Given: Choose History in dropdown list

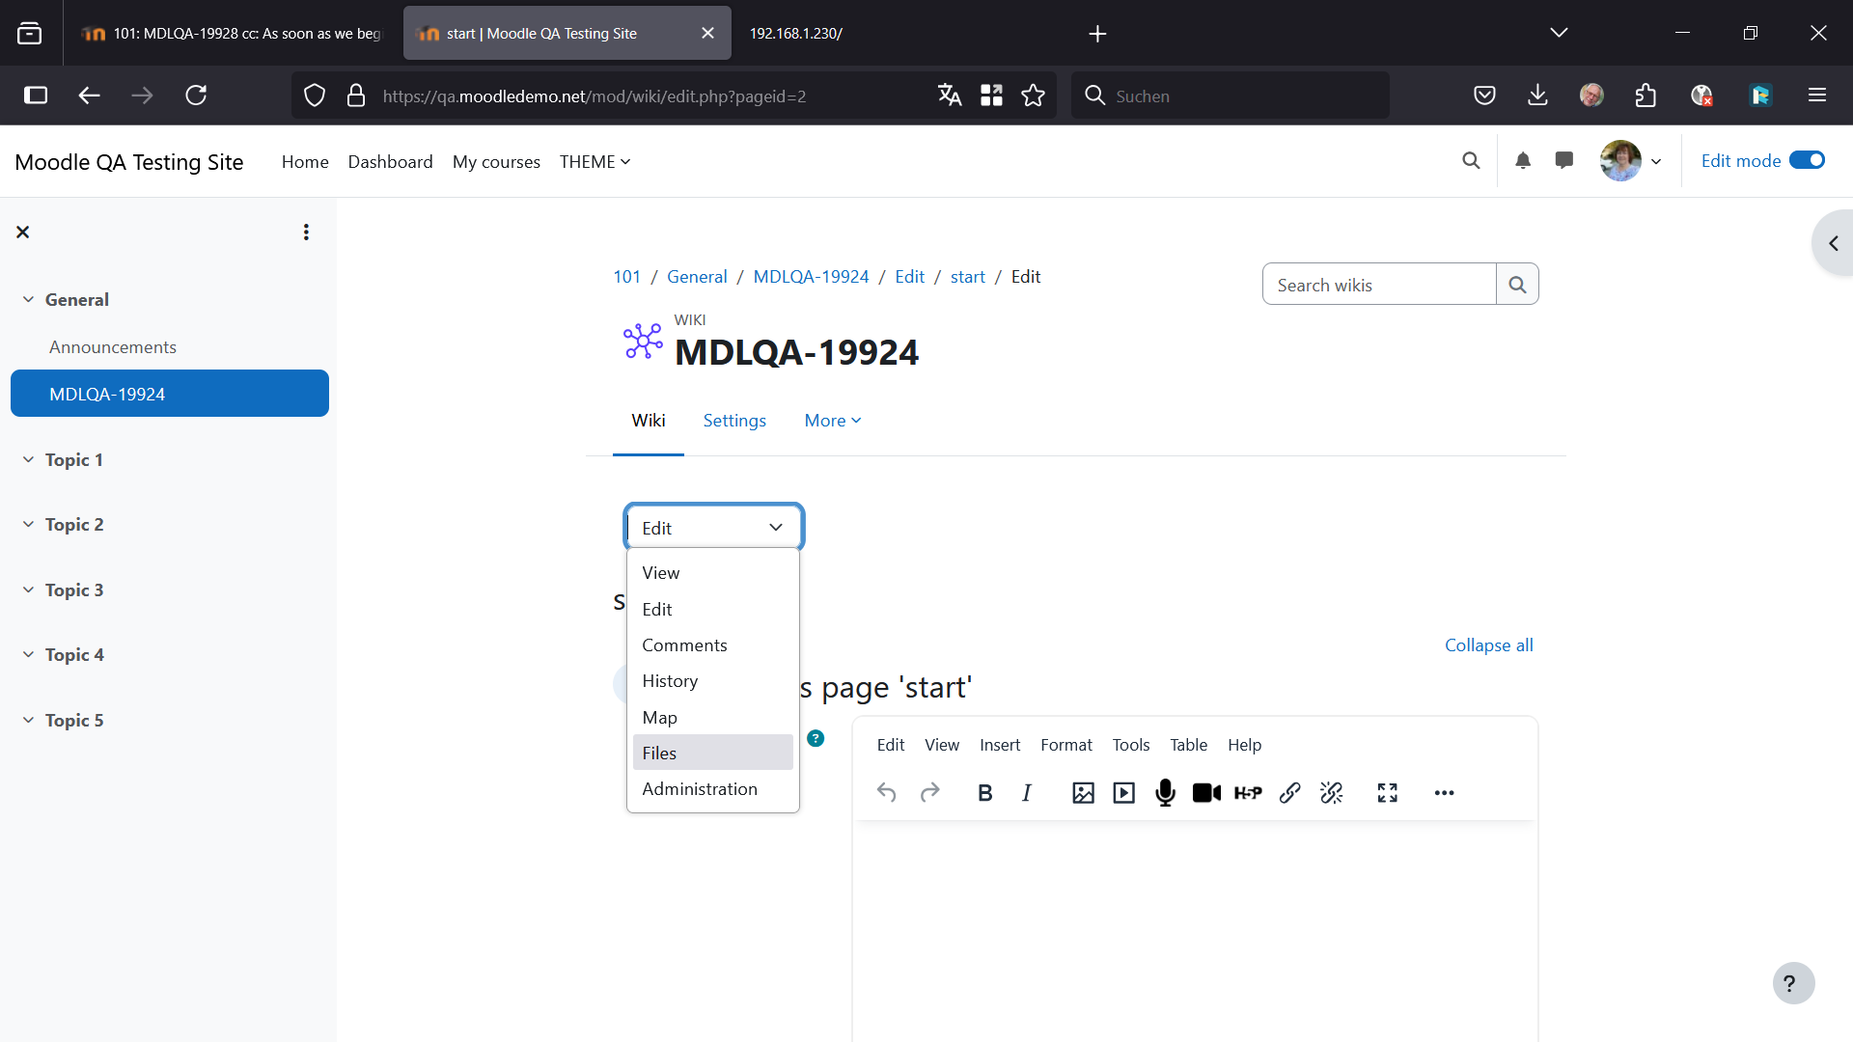Looking at the screenshot, I should (x=713, y=681).
